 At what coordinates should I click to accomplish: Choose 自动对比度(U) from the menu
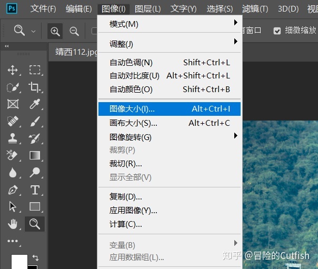pos(170,76)
